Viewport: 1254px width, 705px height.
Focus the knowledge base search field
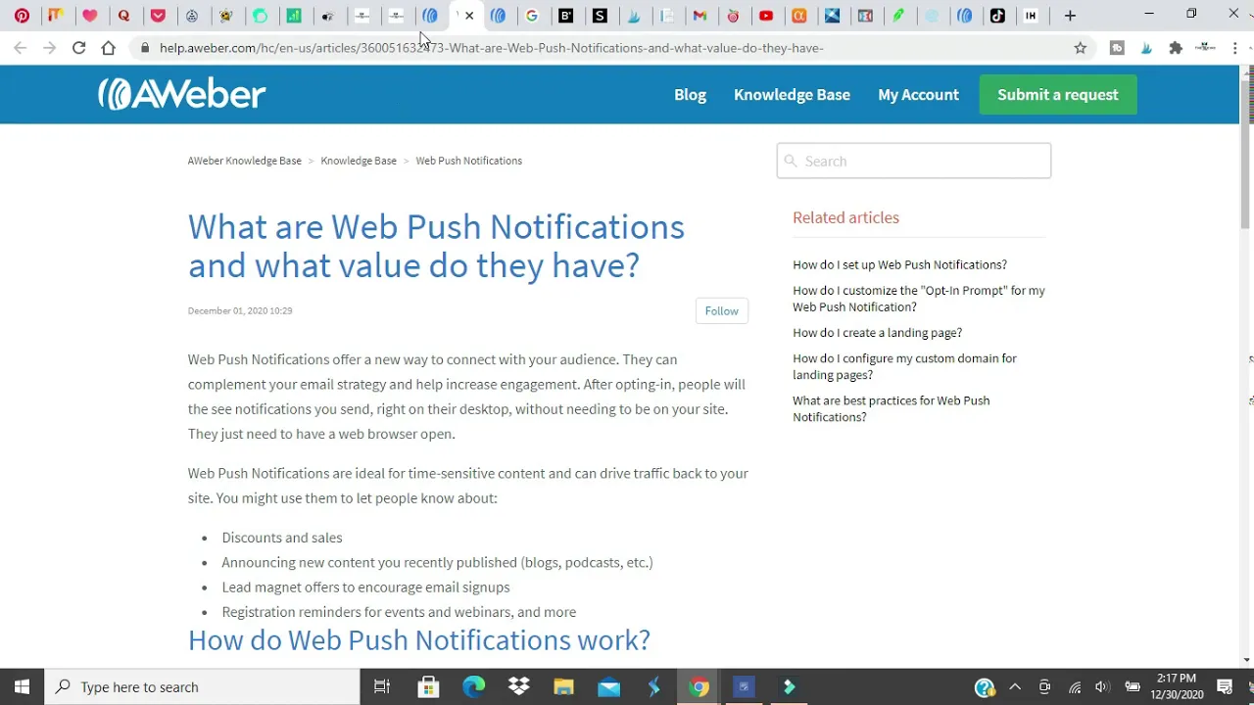[913, 161]
